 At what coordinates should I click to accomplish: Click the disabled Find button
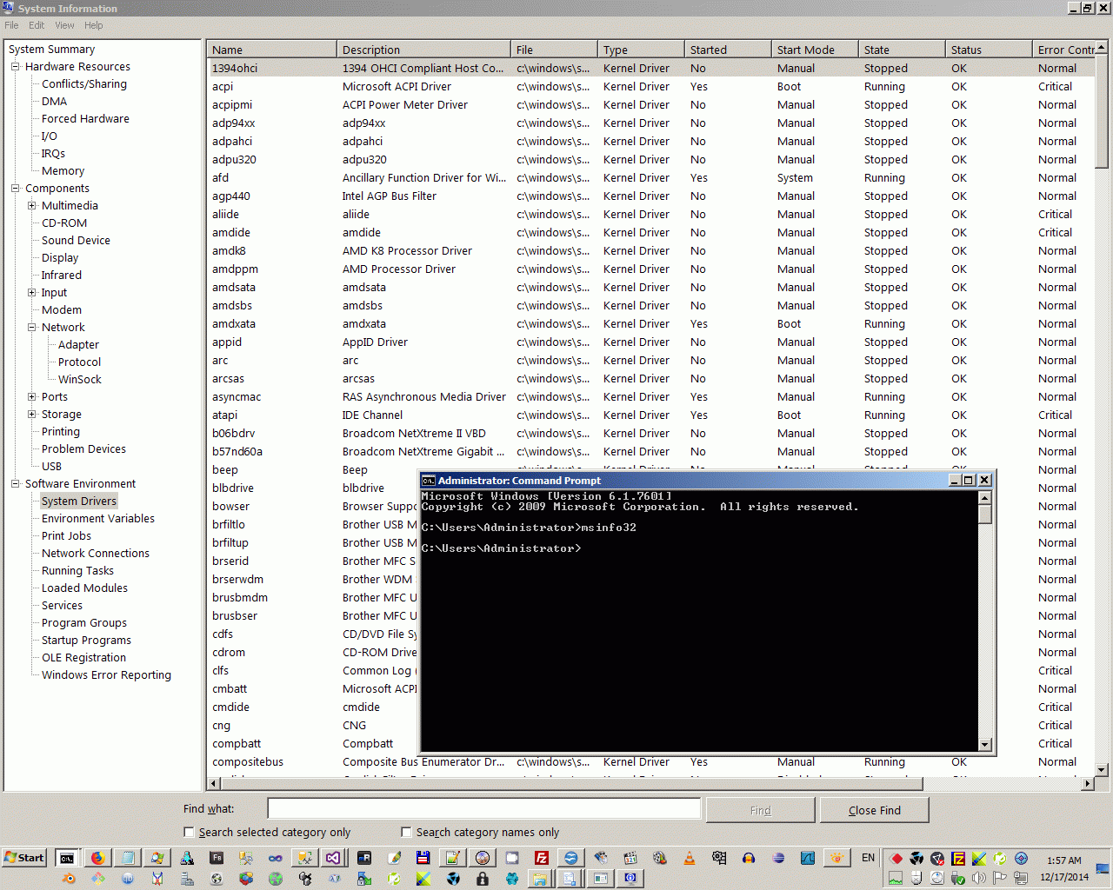[x=761, y=810]
